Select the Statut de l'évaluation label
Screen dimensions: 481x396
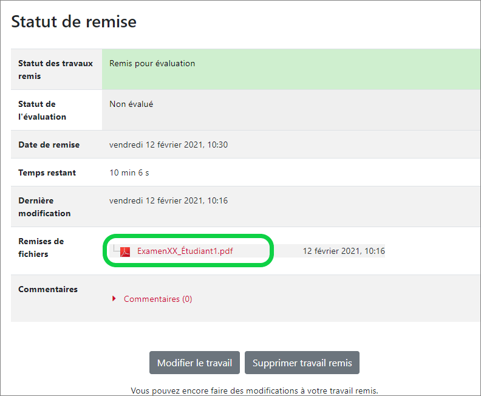[43, 111]
